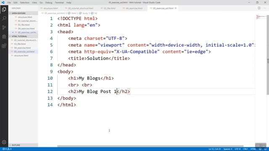The image size is (269, 151).
Task: Click the vertical scrollbar of the editor
Action: (268, 55)
